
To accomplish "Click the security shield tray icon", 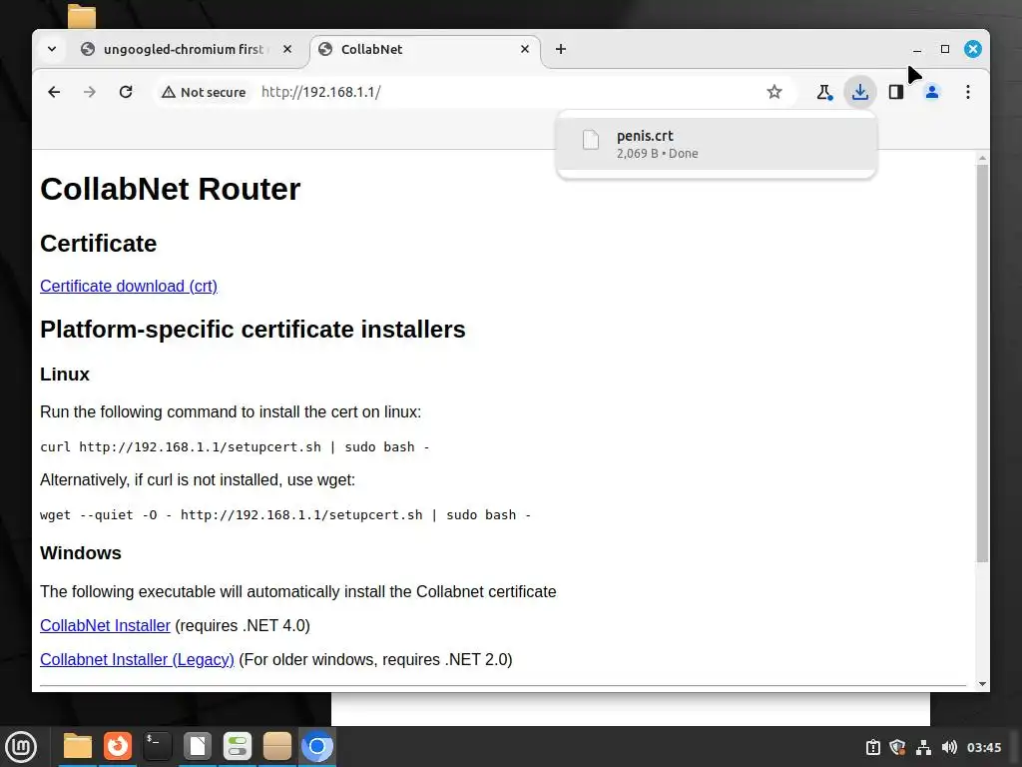I will click(897, 747).
